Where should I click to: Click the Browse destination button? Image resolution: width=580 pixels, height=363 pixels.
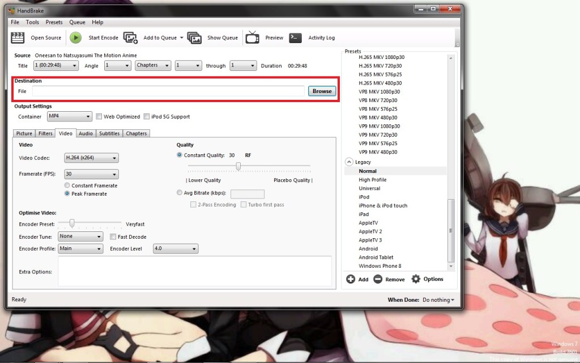click(322, 91)
